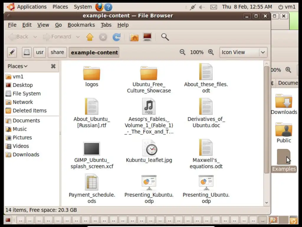Click the scrollbar down arrow
The image size is (302, 227).
click(x=267, y=202)
